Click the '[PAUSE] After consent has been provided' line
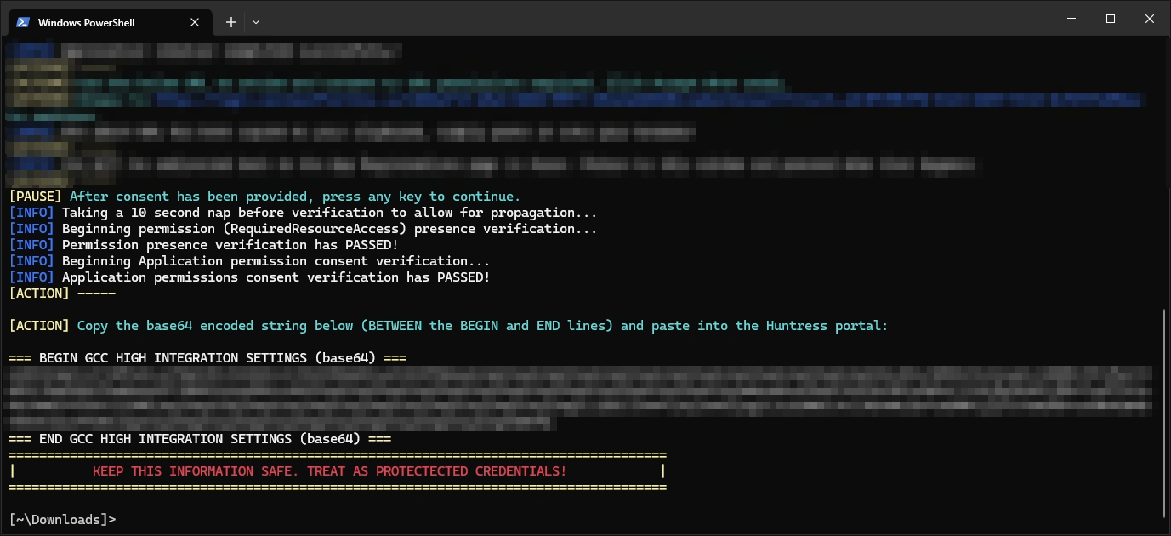The height and width of the screenshot is (536, 1171). coord(264,197)
